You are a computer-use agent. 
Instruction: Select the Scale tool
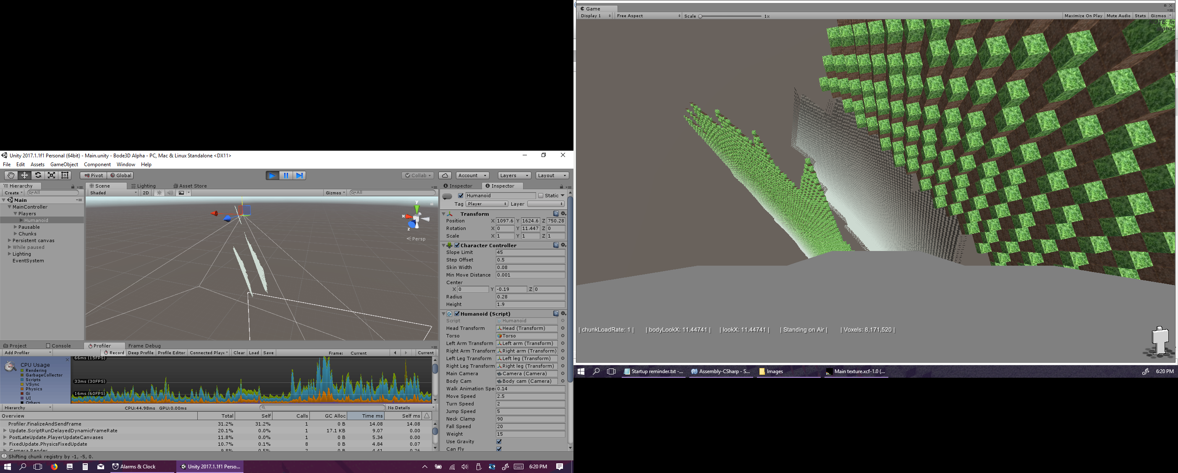tap(52, 175)
